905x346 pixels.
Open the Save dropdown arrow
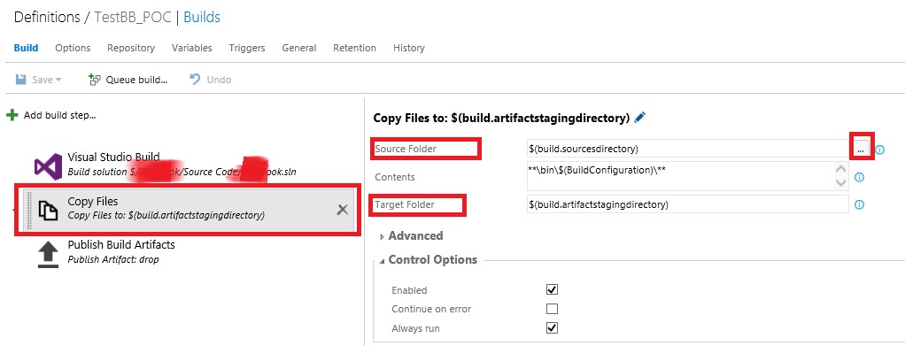point(58,81)
